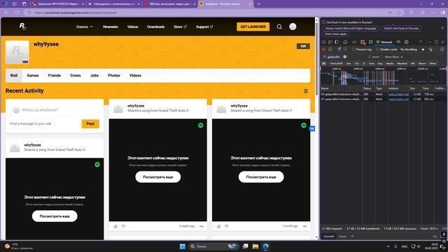Click the Rockstar Games logo
The height and width of the screenshot is (252, 448).
[x=23, y=27]
